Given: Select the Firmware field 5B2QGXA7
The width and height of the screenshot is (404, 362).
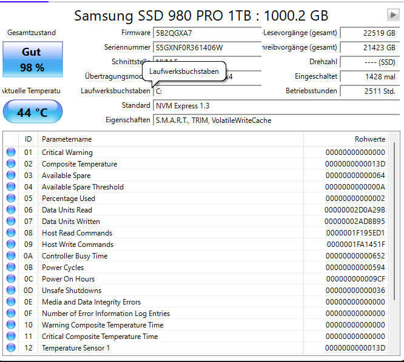Looking at the screenshot, I should pyautogui.click(x=207, y=33).
